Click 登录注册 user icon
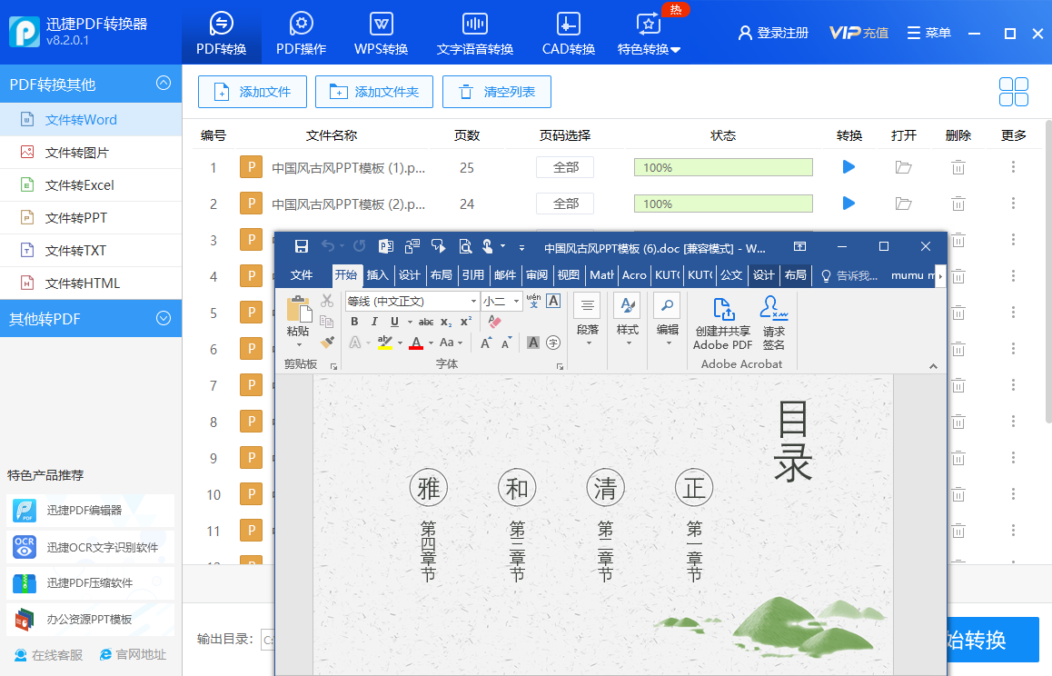This screenshot has width=1052, height=676. pos(773,33)
